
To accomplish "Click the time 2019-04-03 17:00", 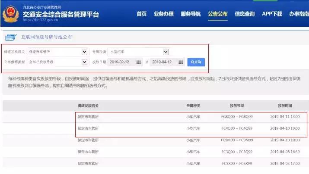I will pyautogui.click(x=285, y=163).
